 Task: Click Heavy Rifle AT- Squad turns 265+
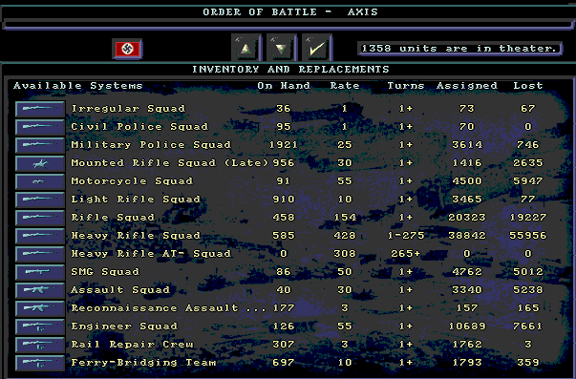click(406, 253)
